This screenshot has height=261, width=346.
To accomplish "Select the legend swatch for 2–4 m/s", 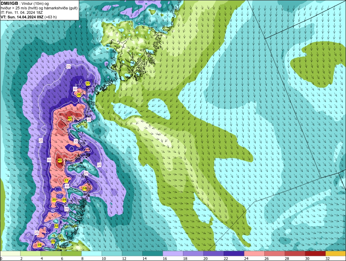I will click(31, 253).
